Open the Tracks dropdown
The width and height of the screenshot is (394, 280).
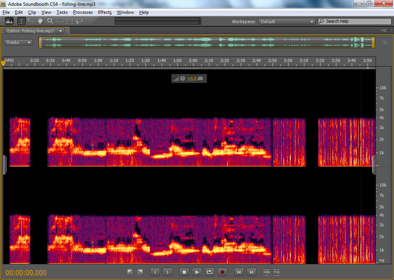(x=18, y=42)
